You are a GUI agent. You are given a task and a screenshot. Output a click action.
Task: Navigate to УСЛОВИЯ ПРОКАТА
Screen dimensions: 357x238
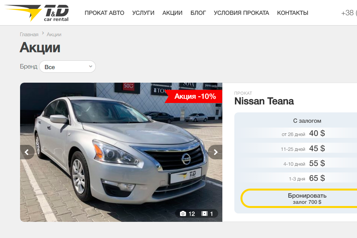(241, 13)
